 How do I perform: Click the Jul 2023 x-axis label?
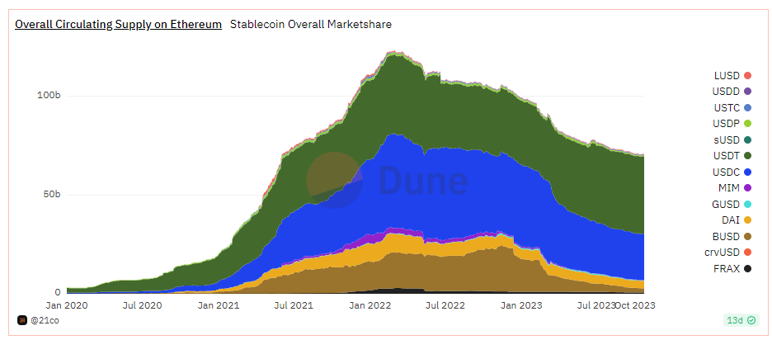click(597, 305)
